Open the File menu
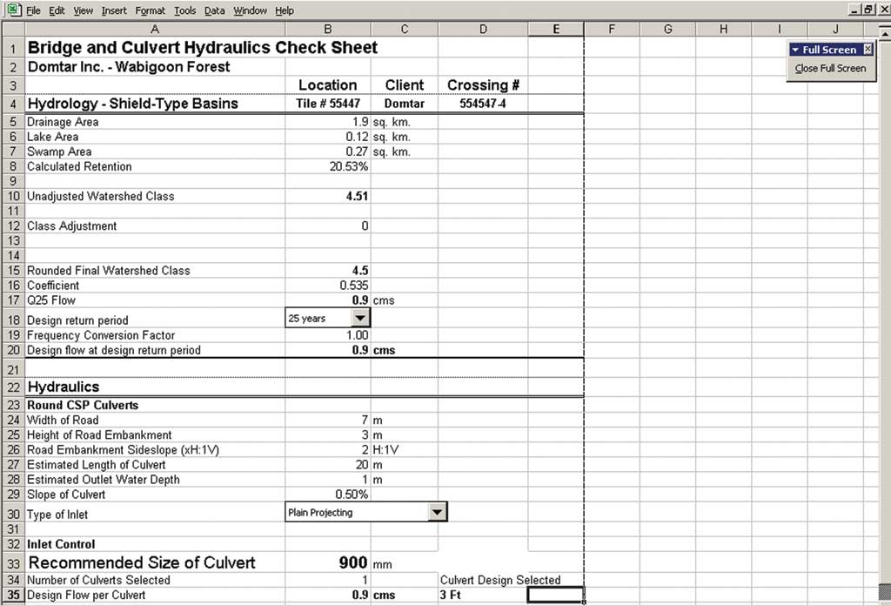The height and width of the screenshot is (606, 891). point(33,10)
